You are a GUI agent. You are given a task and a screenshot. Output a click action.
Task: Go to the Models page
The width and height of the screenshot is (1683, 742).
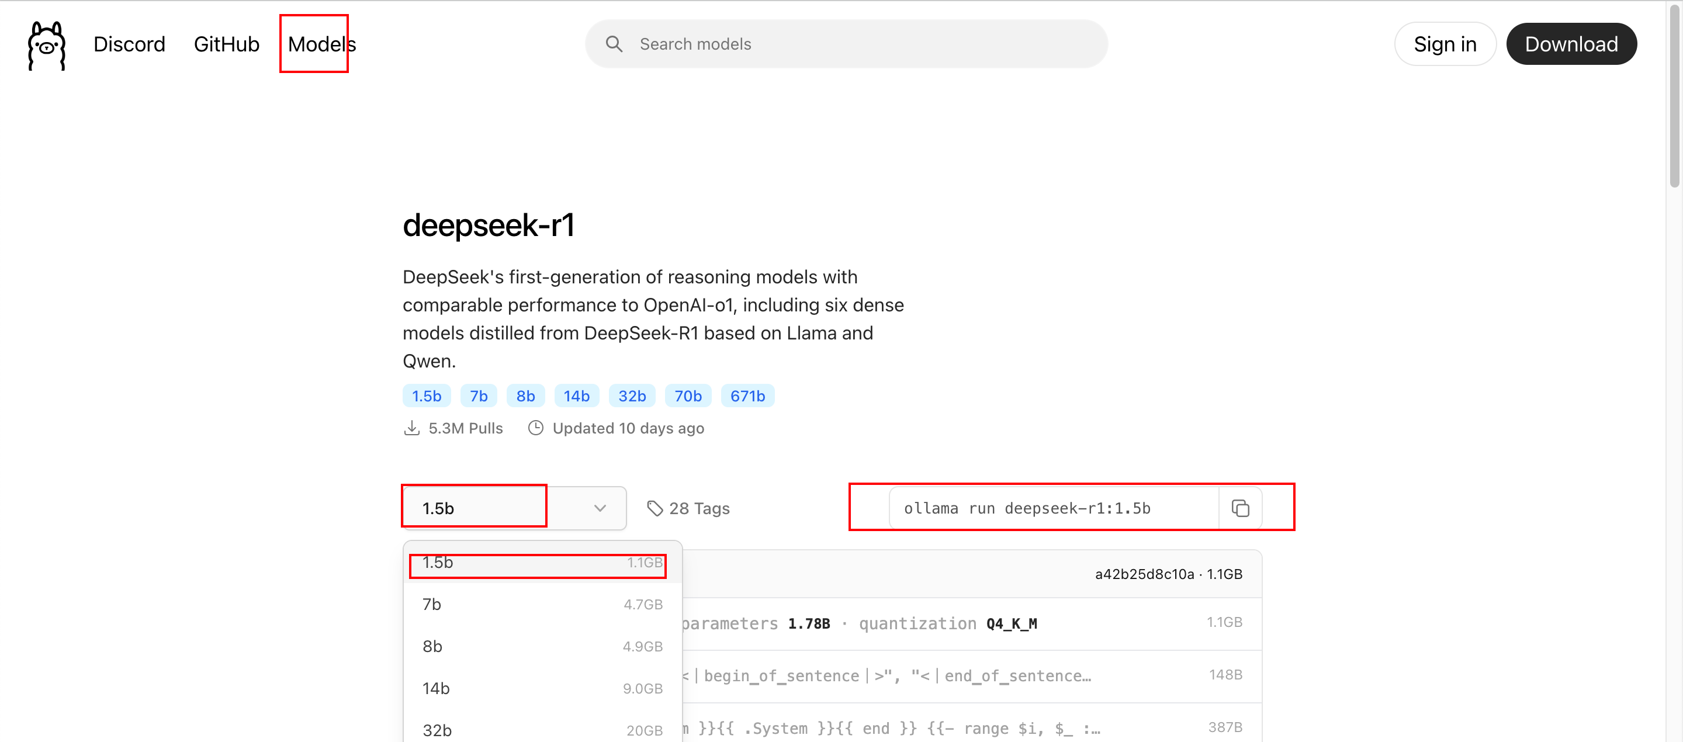pos(322,44)
